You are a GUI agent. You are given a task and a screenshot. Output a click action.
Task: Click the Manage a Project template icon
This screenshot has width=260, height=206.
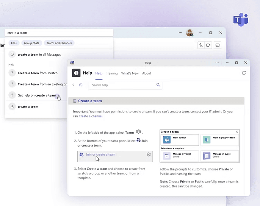[167, 156]
